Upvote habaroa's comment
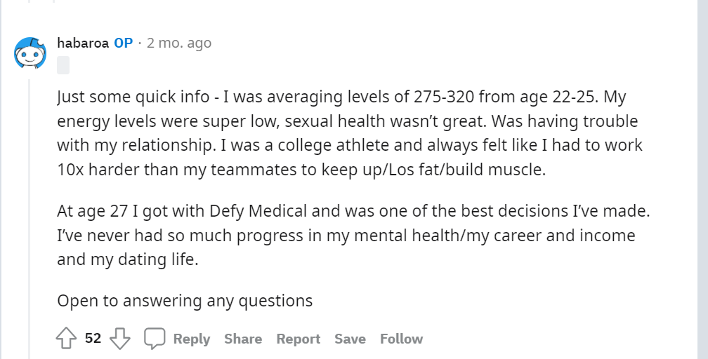Screen dimensions: 708x359 point(66,338)
